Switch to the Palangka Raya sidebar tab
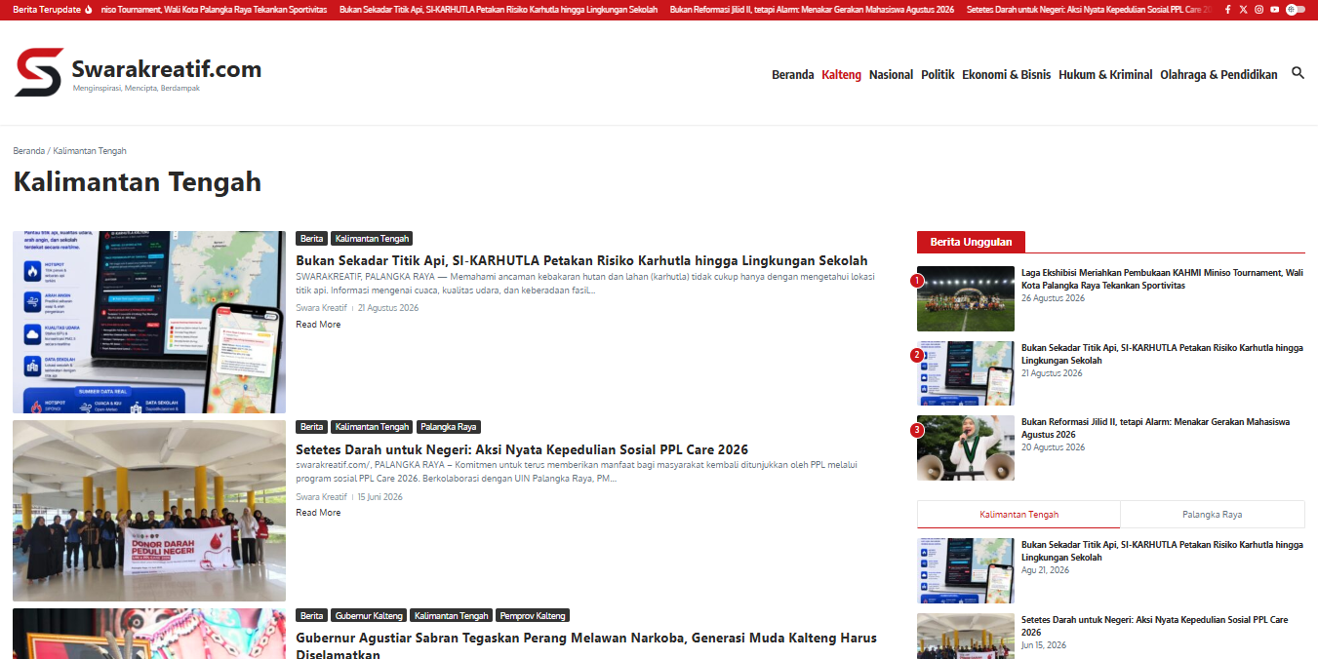 1212,514
